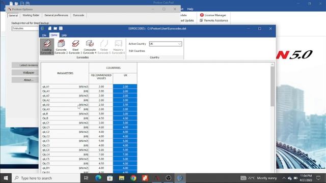Image resolution: width=326 pixels, height=183 pixels.
Task: Click the Edit Countries button
Action: tap(137, 51)
